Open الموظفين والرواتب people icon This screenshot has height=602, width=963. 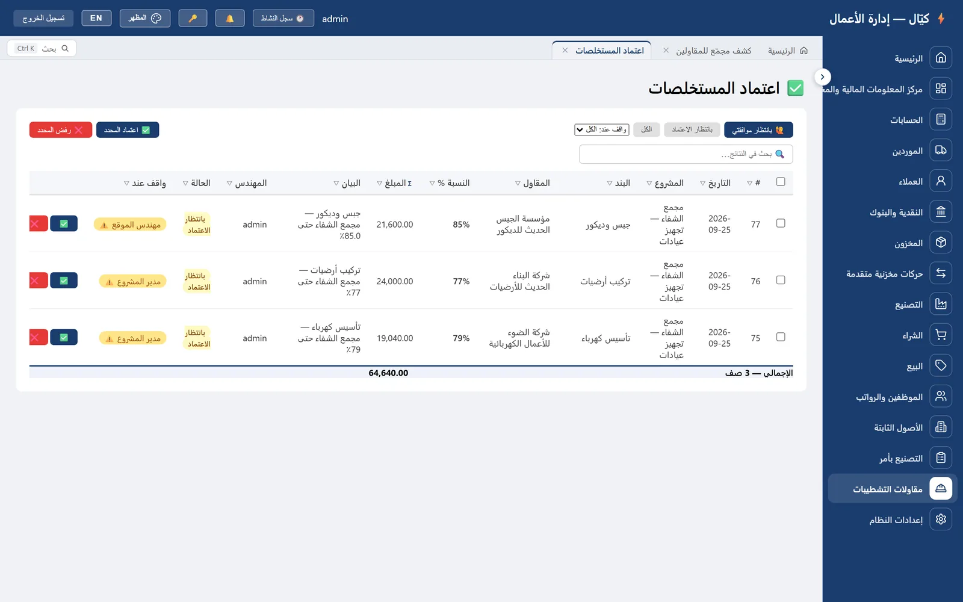(x=941, y=396)
